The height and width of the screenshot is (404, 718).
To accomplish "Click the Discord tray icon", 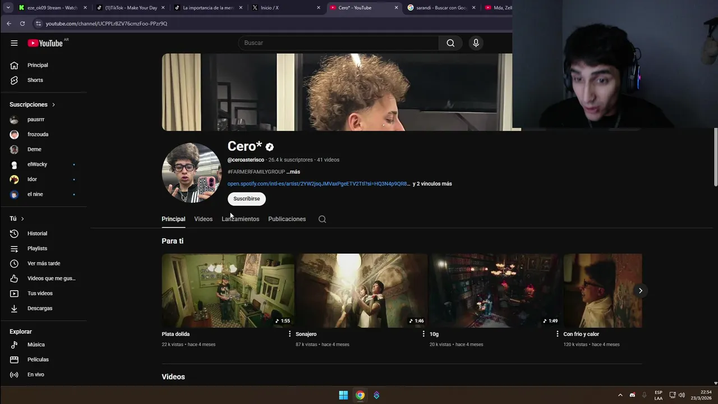I will (x=632, y=395).
